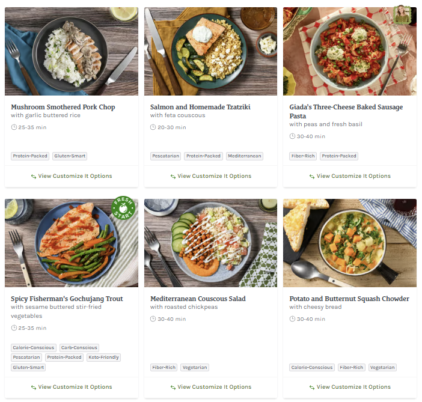422x402 pixels.
Task: Select Gluten-Smart tag on Pork Chop card
Action: (70, 156)
